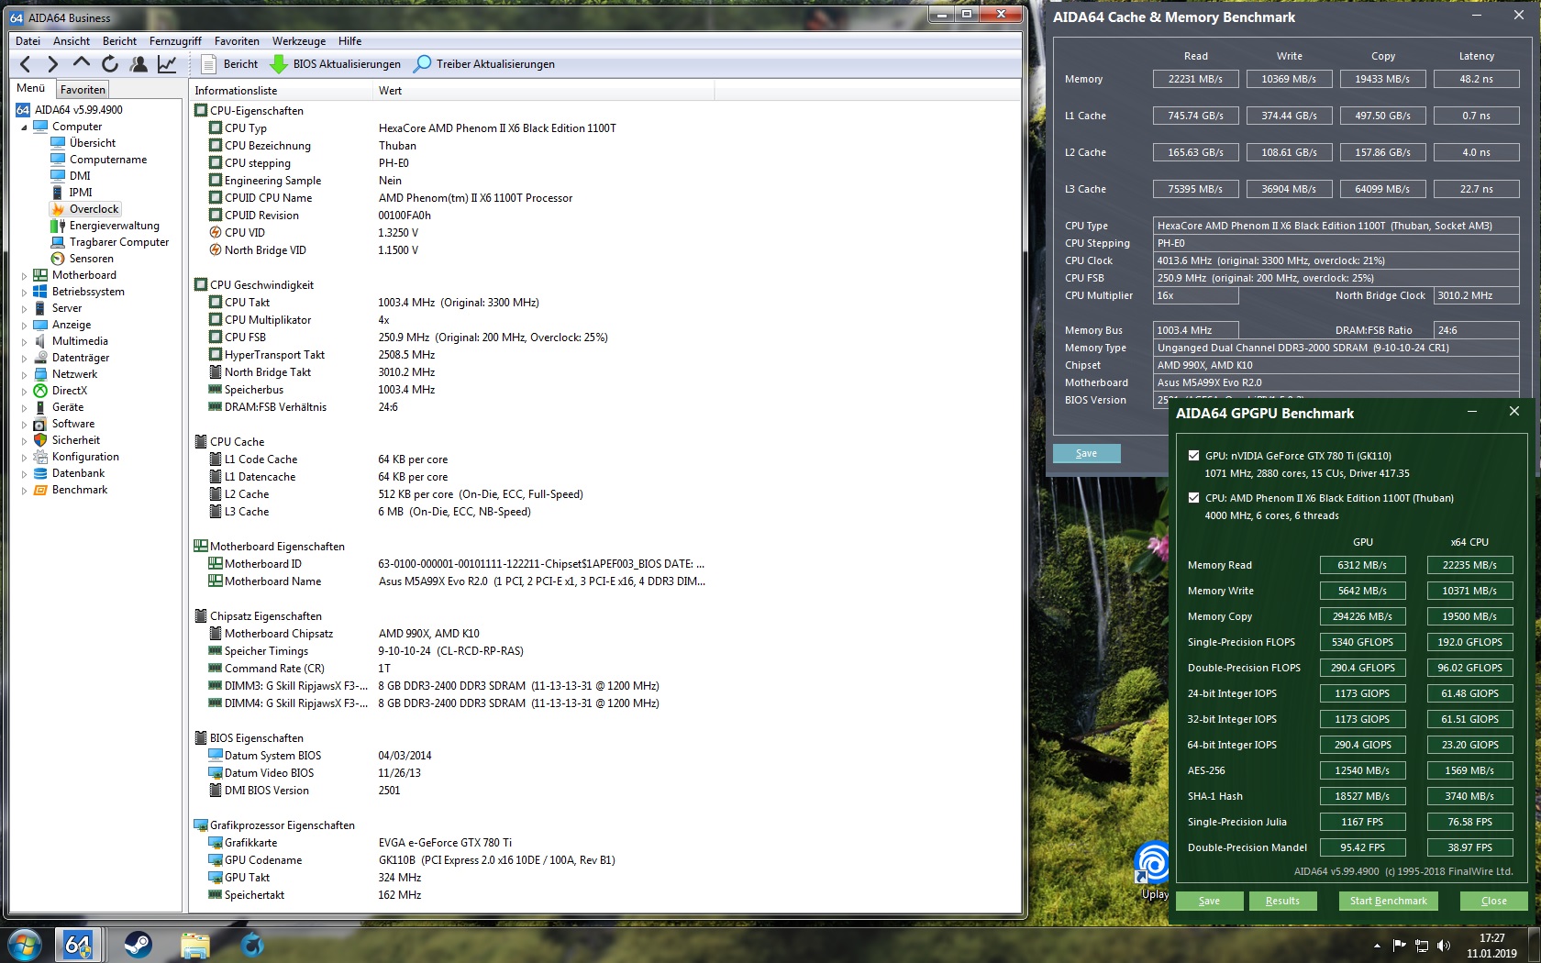Open Windows Explorer from the taskbar
Screen dimensions: 1541x963
(195, 945)
